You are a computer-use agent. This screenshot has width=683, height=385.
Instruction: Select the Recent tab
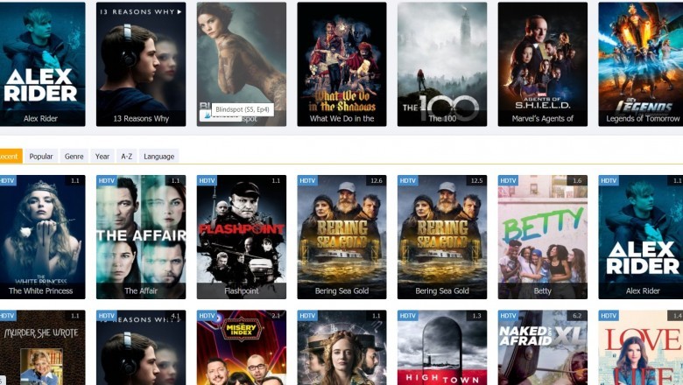(9, 157)
